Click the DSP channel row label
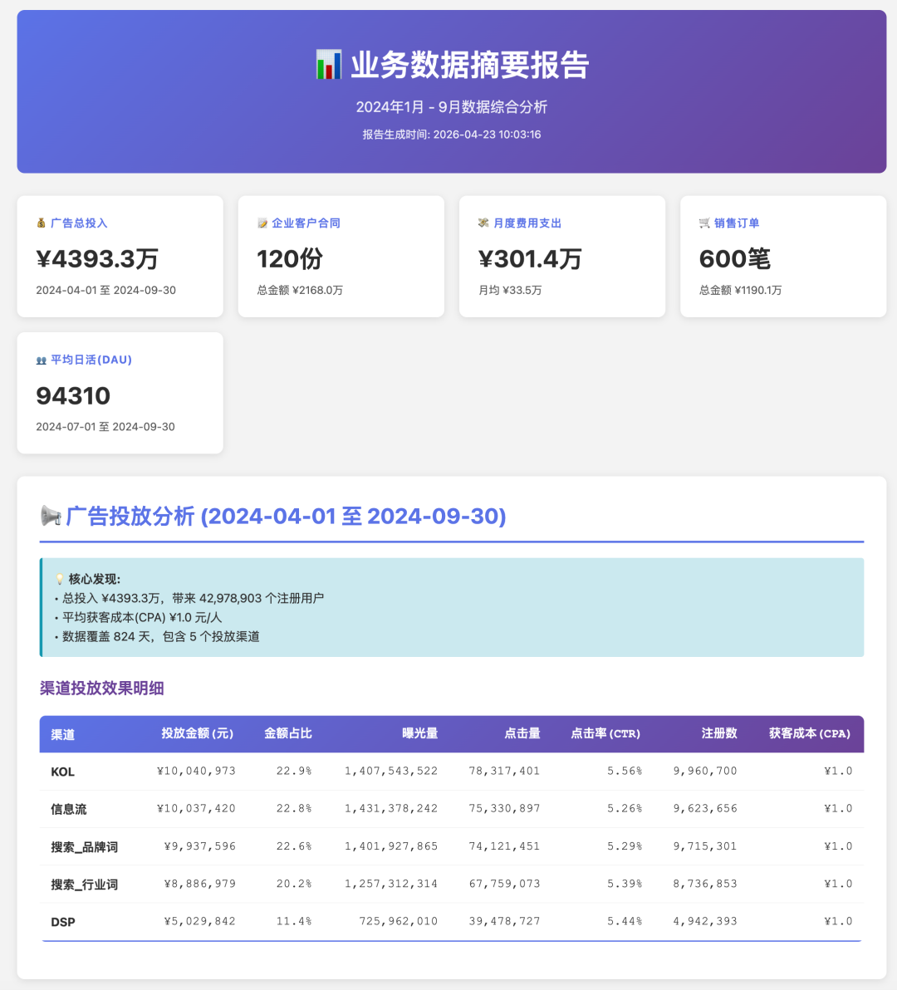897x990 pixels. tap(62, 922)
